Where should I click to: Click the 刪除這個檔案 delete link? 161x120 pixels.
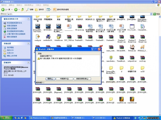point(12,37)
